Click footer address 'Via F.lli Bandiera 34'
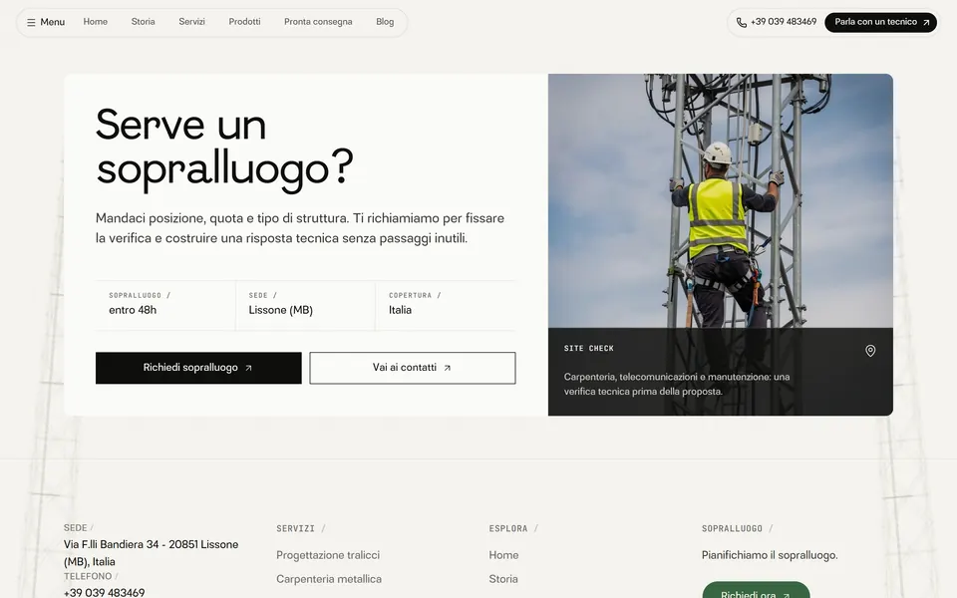This screenshot has height=598, width=957. click(x=111, y=544)
